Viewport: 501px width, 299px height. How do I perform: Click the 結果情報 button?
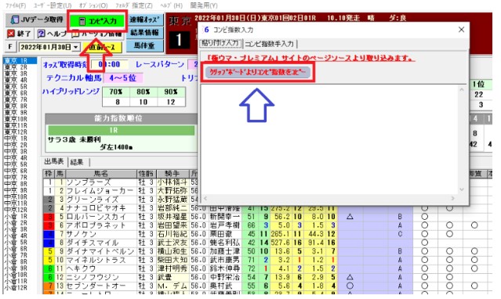[144, 33]
